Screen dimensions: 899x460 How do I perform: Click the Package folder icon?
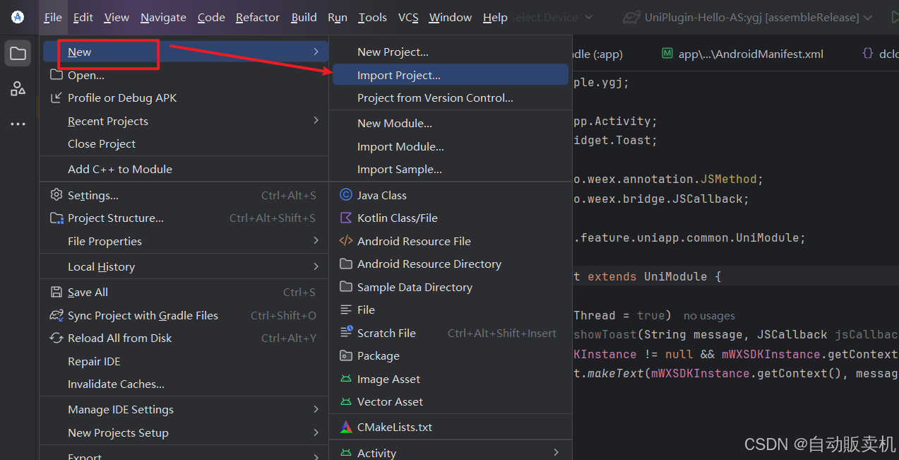coord(346,355)
